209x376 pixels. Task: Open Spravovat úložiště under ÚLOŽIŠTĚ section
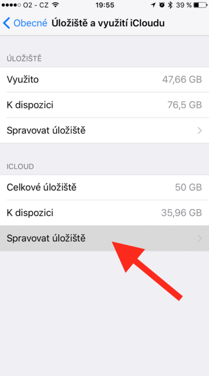(104, 131)
